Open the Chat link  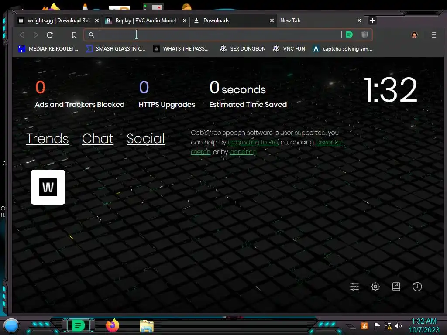tap(98, 139)
